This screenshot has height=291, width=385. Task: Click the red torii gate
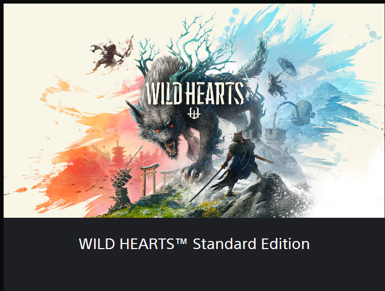[x=149, y=179]
